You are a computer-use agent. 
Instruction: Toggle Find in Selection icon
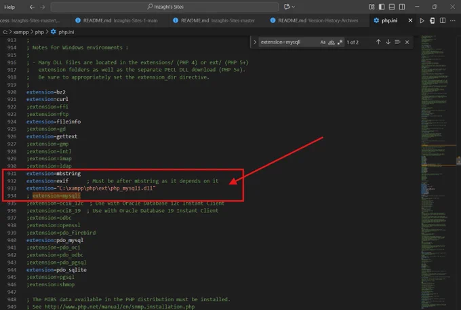(x=397, y=42)
